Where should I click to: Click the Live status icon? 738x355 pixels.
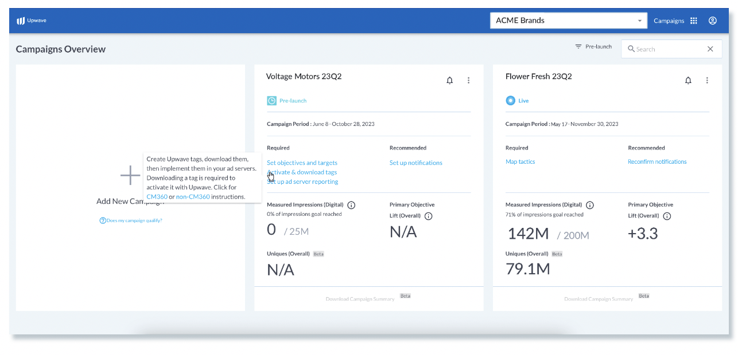pyautogui.click(x=511, y=101)
